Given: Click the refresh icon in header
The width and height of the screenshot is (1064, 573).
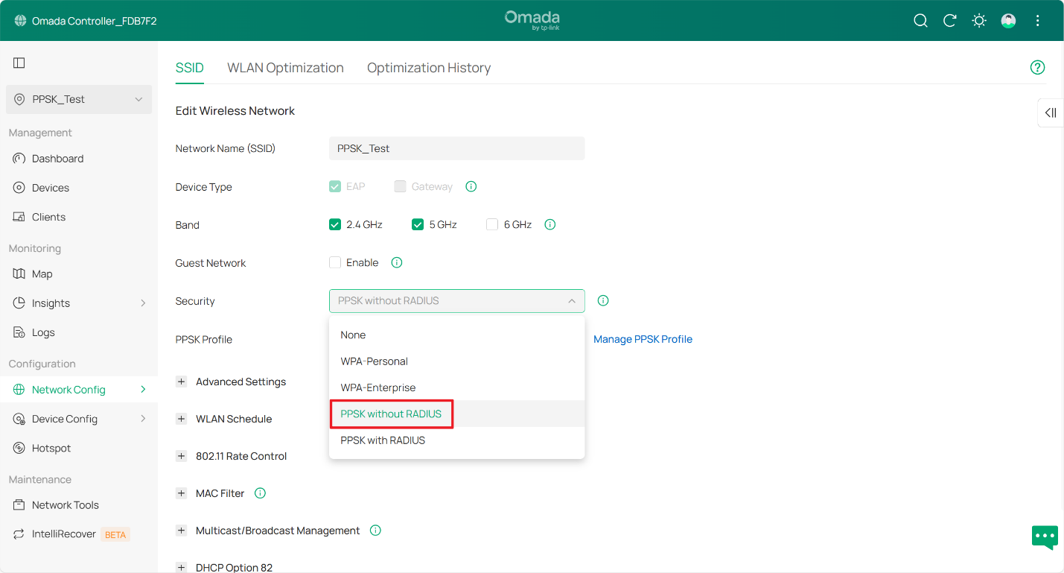Looking at the screenshot, I should coord(949,21).
